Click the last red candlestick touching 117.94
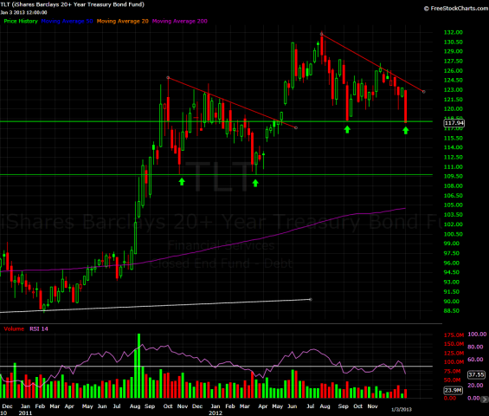The width and height of the screenshot is (489, 416). pos(405,107)
